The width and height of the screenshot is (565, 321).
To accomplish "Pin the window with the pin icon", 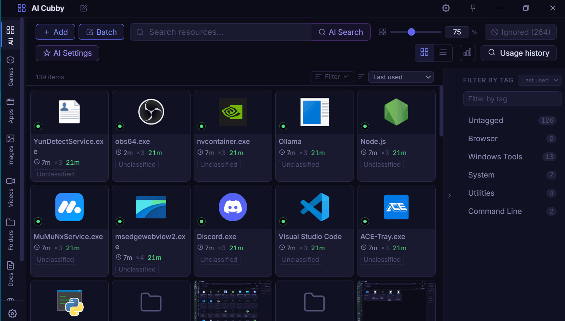I will [473, 8].
